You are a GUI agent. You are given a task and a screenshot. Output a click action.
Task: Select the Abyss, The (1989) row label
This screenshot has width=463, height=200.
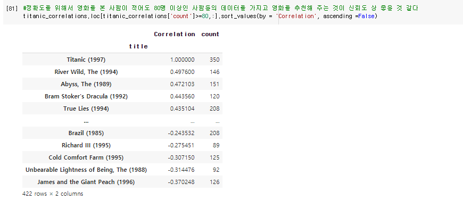[86, 84]
